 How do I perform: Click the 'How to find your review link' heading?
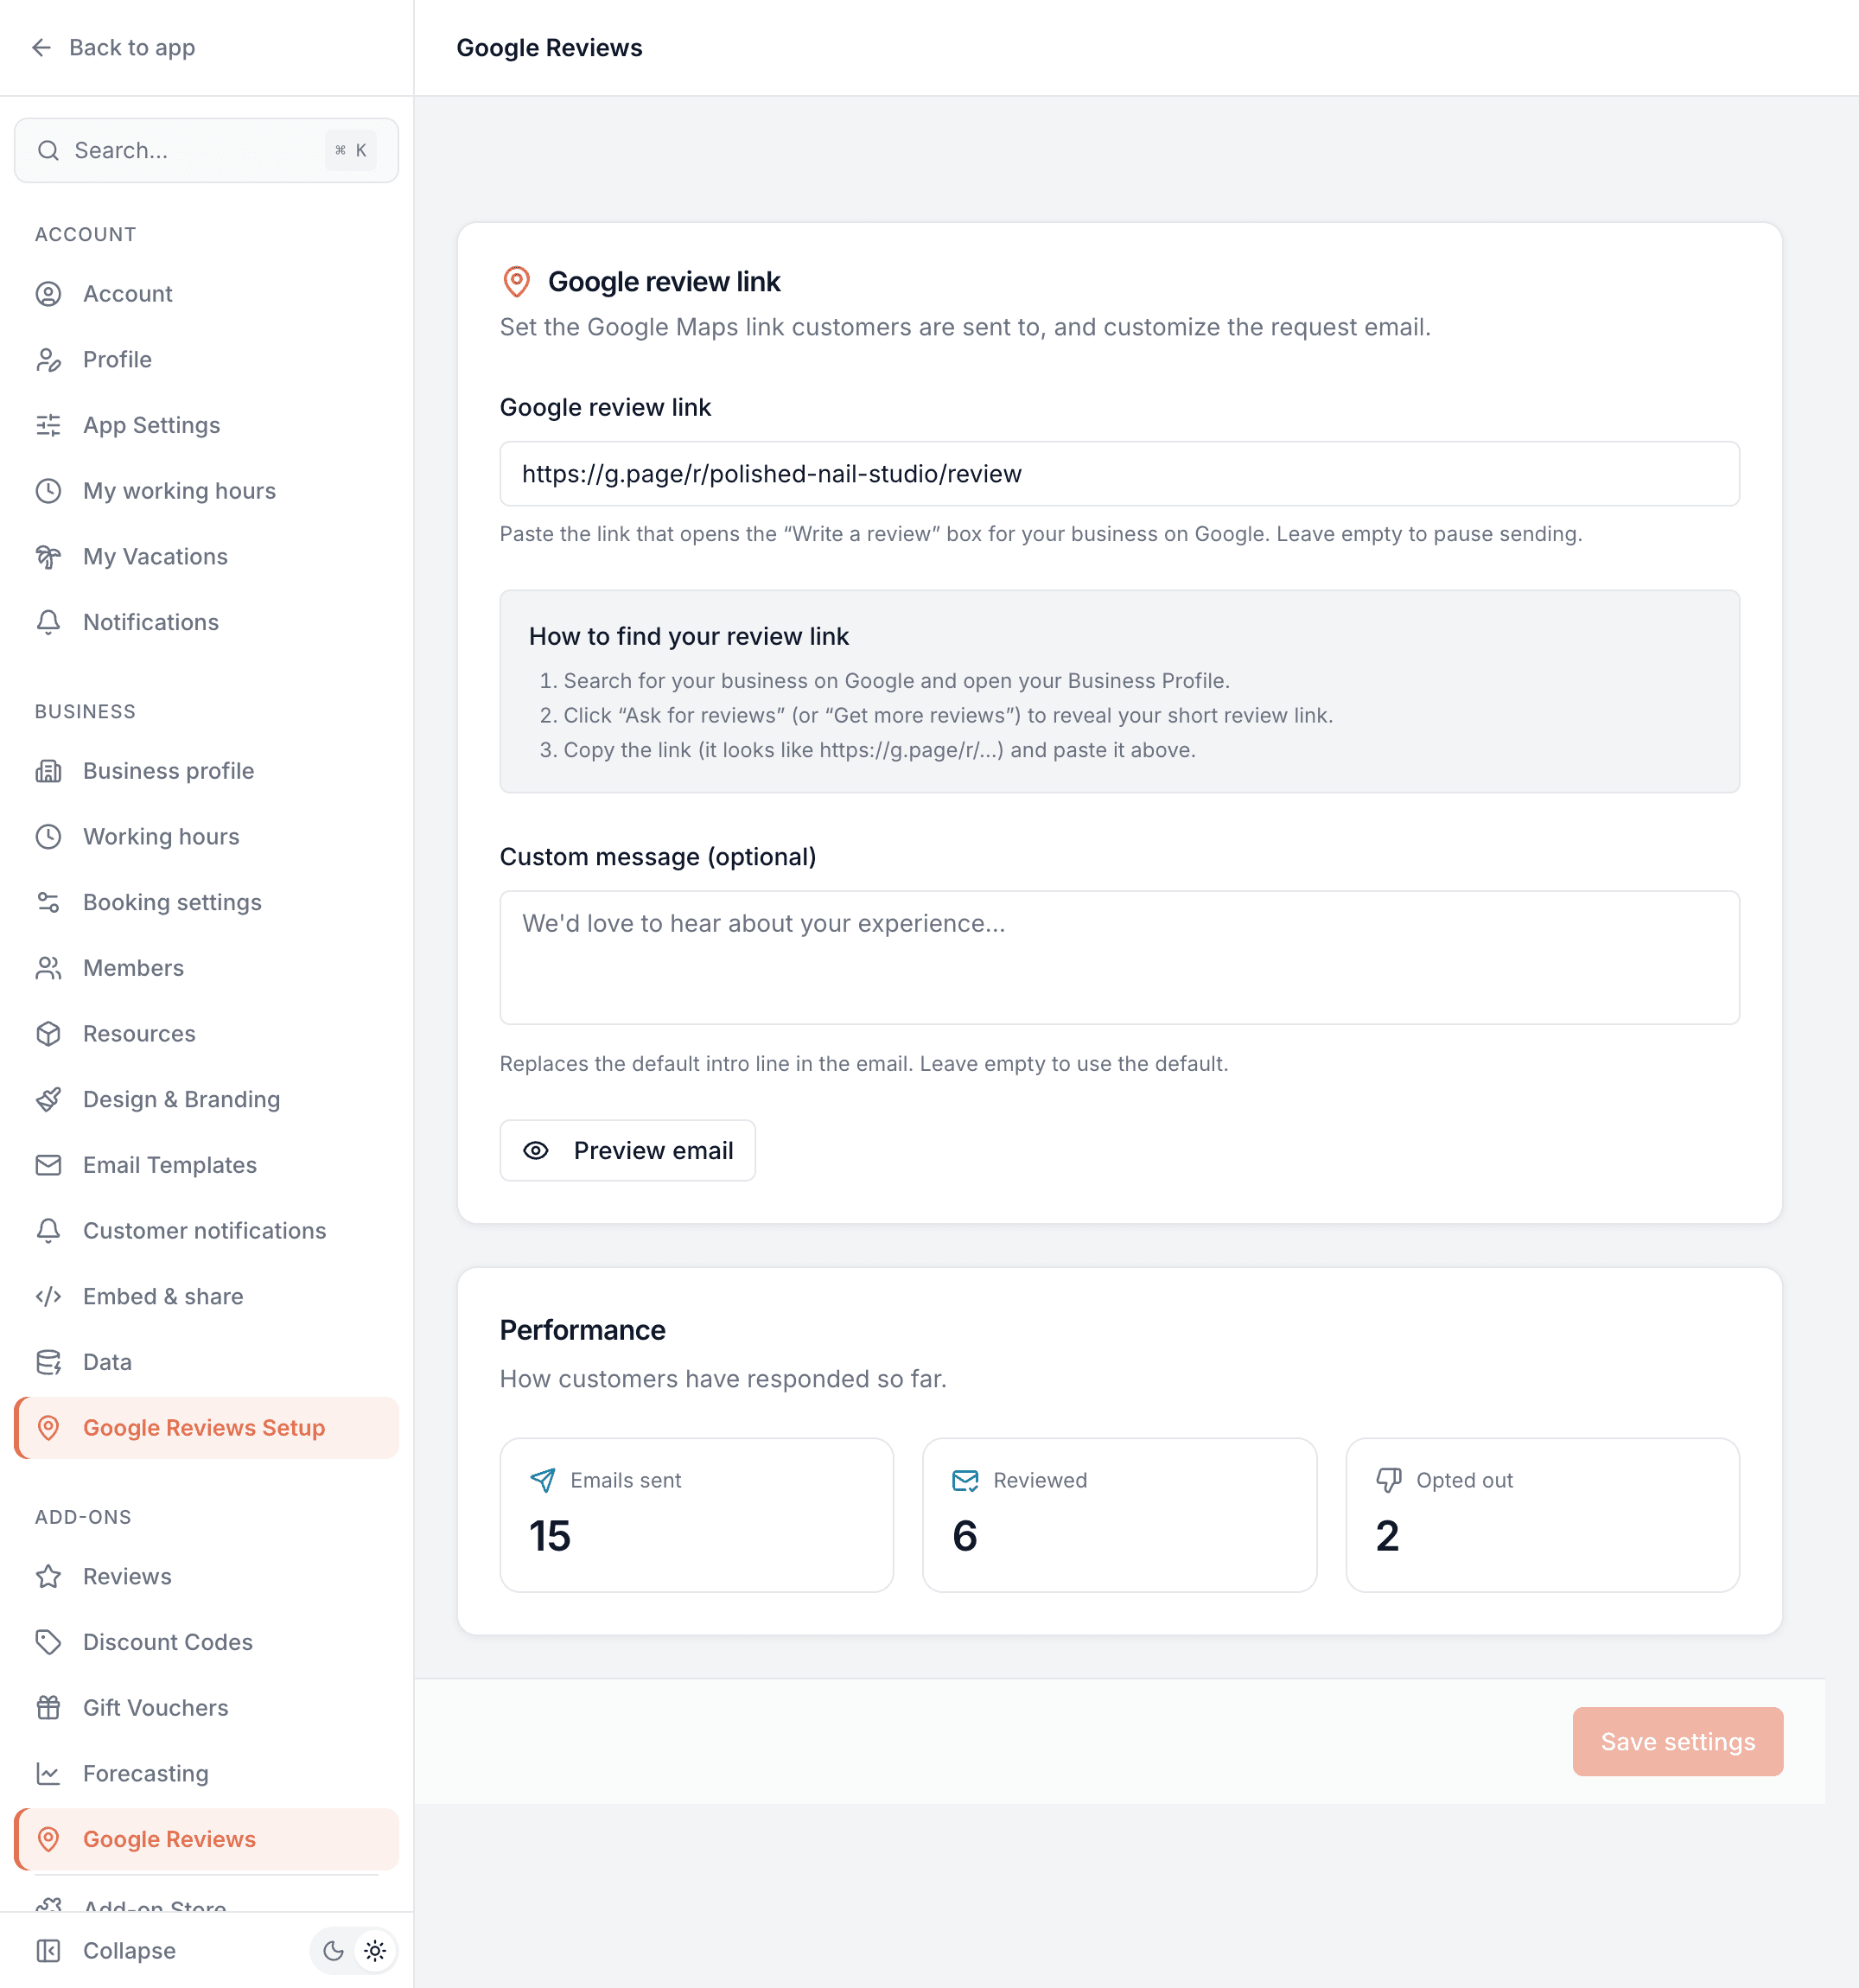(x=688, y=636)
